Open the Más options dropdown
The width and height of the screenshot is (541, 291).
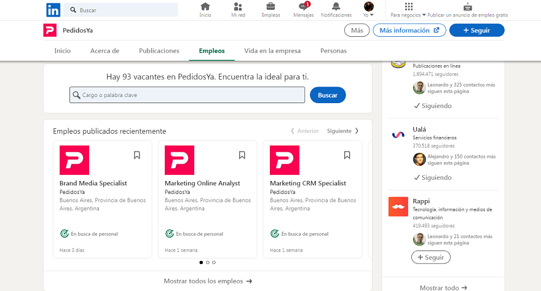[x=357, y=30]
